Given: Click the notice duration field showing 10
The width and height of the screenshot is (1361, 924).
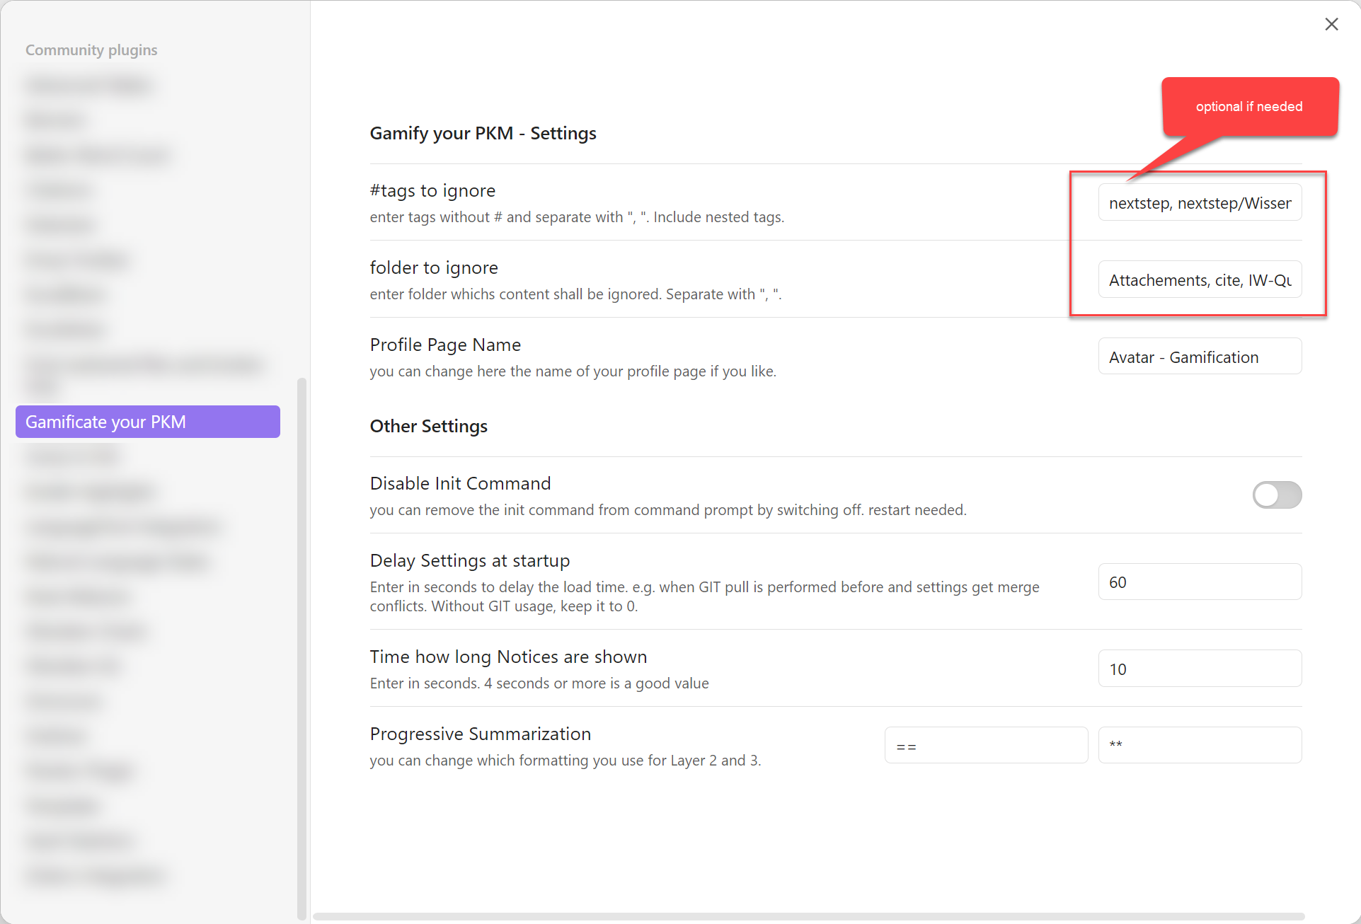Looking at the screenshot, I should 1199,668.
